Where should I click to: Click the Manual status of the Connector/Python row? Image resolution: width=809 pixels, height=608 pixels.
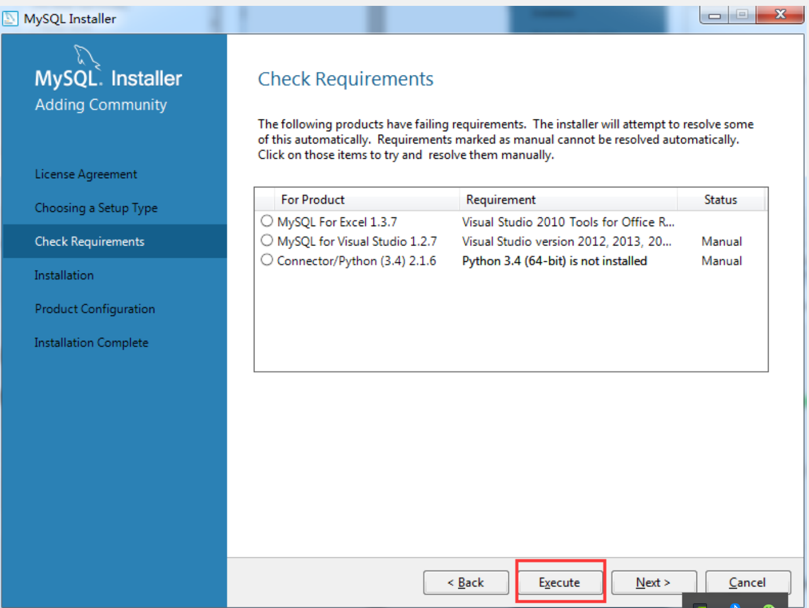[722, 261]
